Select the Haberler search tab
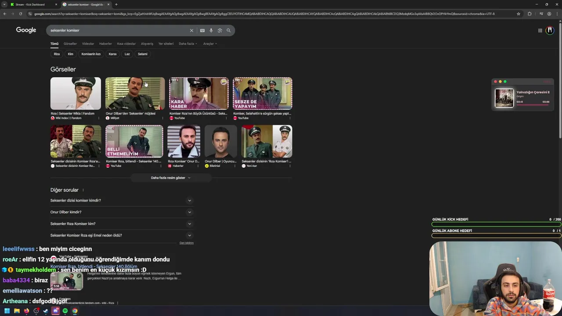Screen dimensions: 562x316 click(x=105, y=43)
